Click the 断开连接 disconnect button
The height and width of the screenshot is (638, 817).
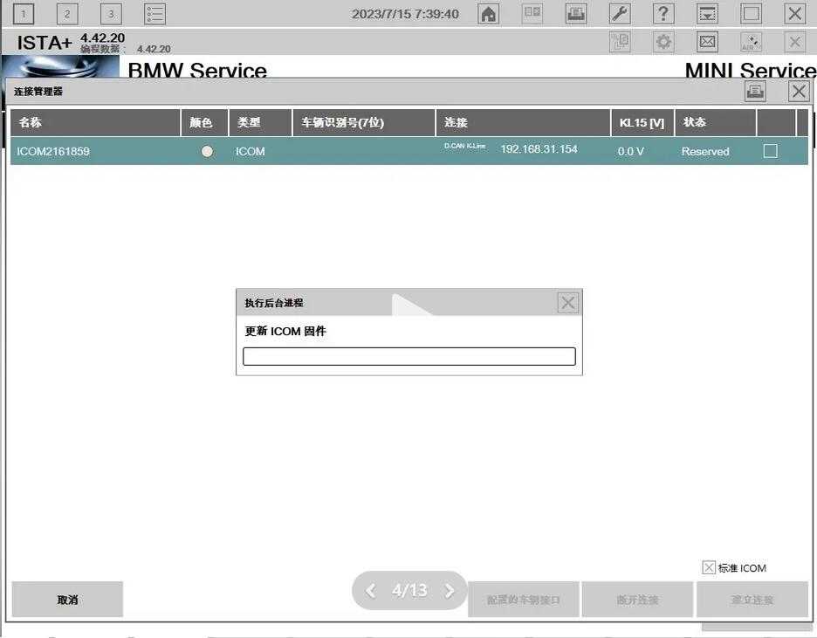click(x=637, y=600)
